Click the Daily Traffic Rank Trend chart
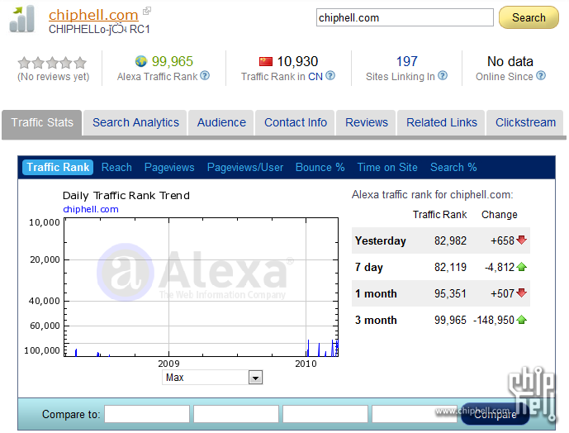Viewport: 569px width, 433px height. pyautogui.click(x=201, y=287)
